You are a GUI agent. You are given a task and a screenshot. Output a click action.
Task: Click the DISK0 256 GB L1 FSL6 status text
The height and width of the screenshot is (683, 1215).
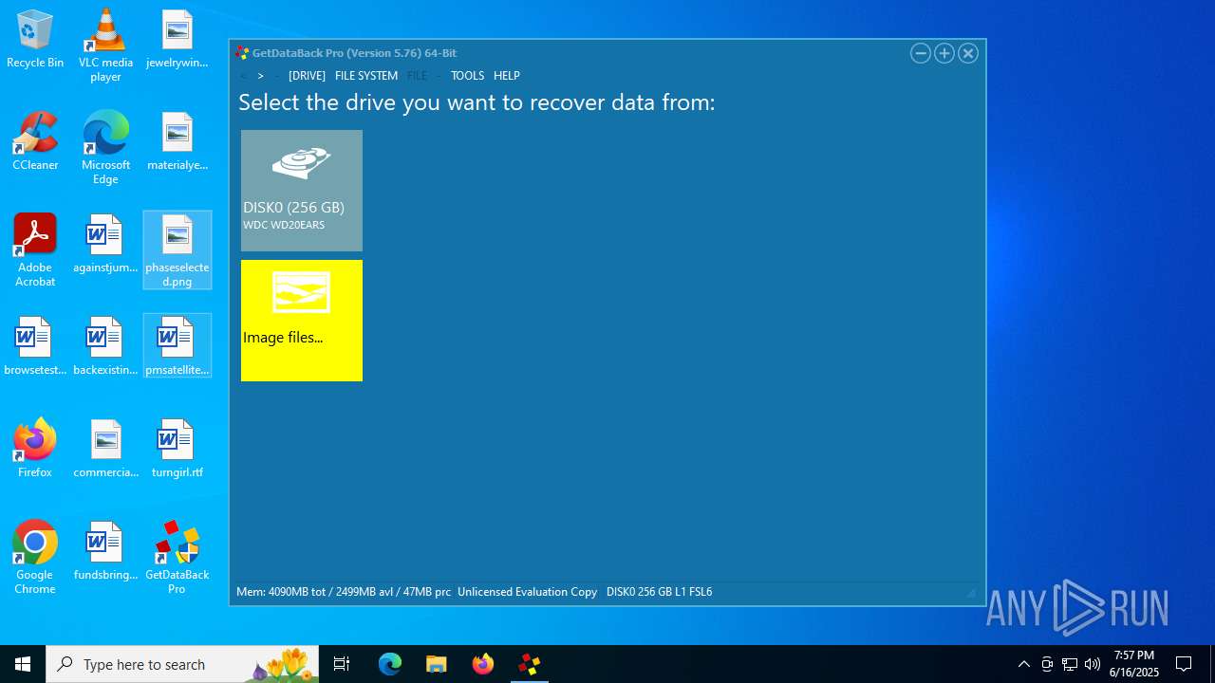tap(659, 592)
